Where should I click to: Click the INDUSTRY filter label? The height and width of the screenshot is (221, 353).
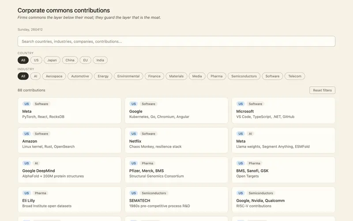pos(26,69)
